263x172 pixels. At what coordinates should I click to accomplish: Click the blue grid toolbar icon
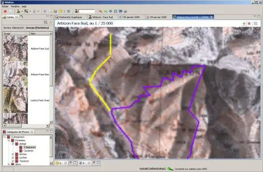(120, 11)
